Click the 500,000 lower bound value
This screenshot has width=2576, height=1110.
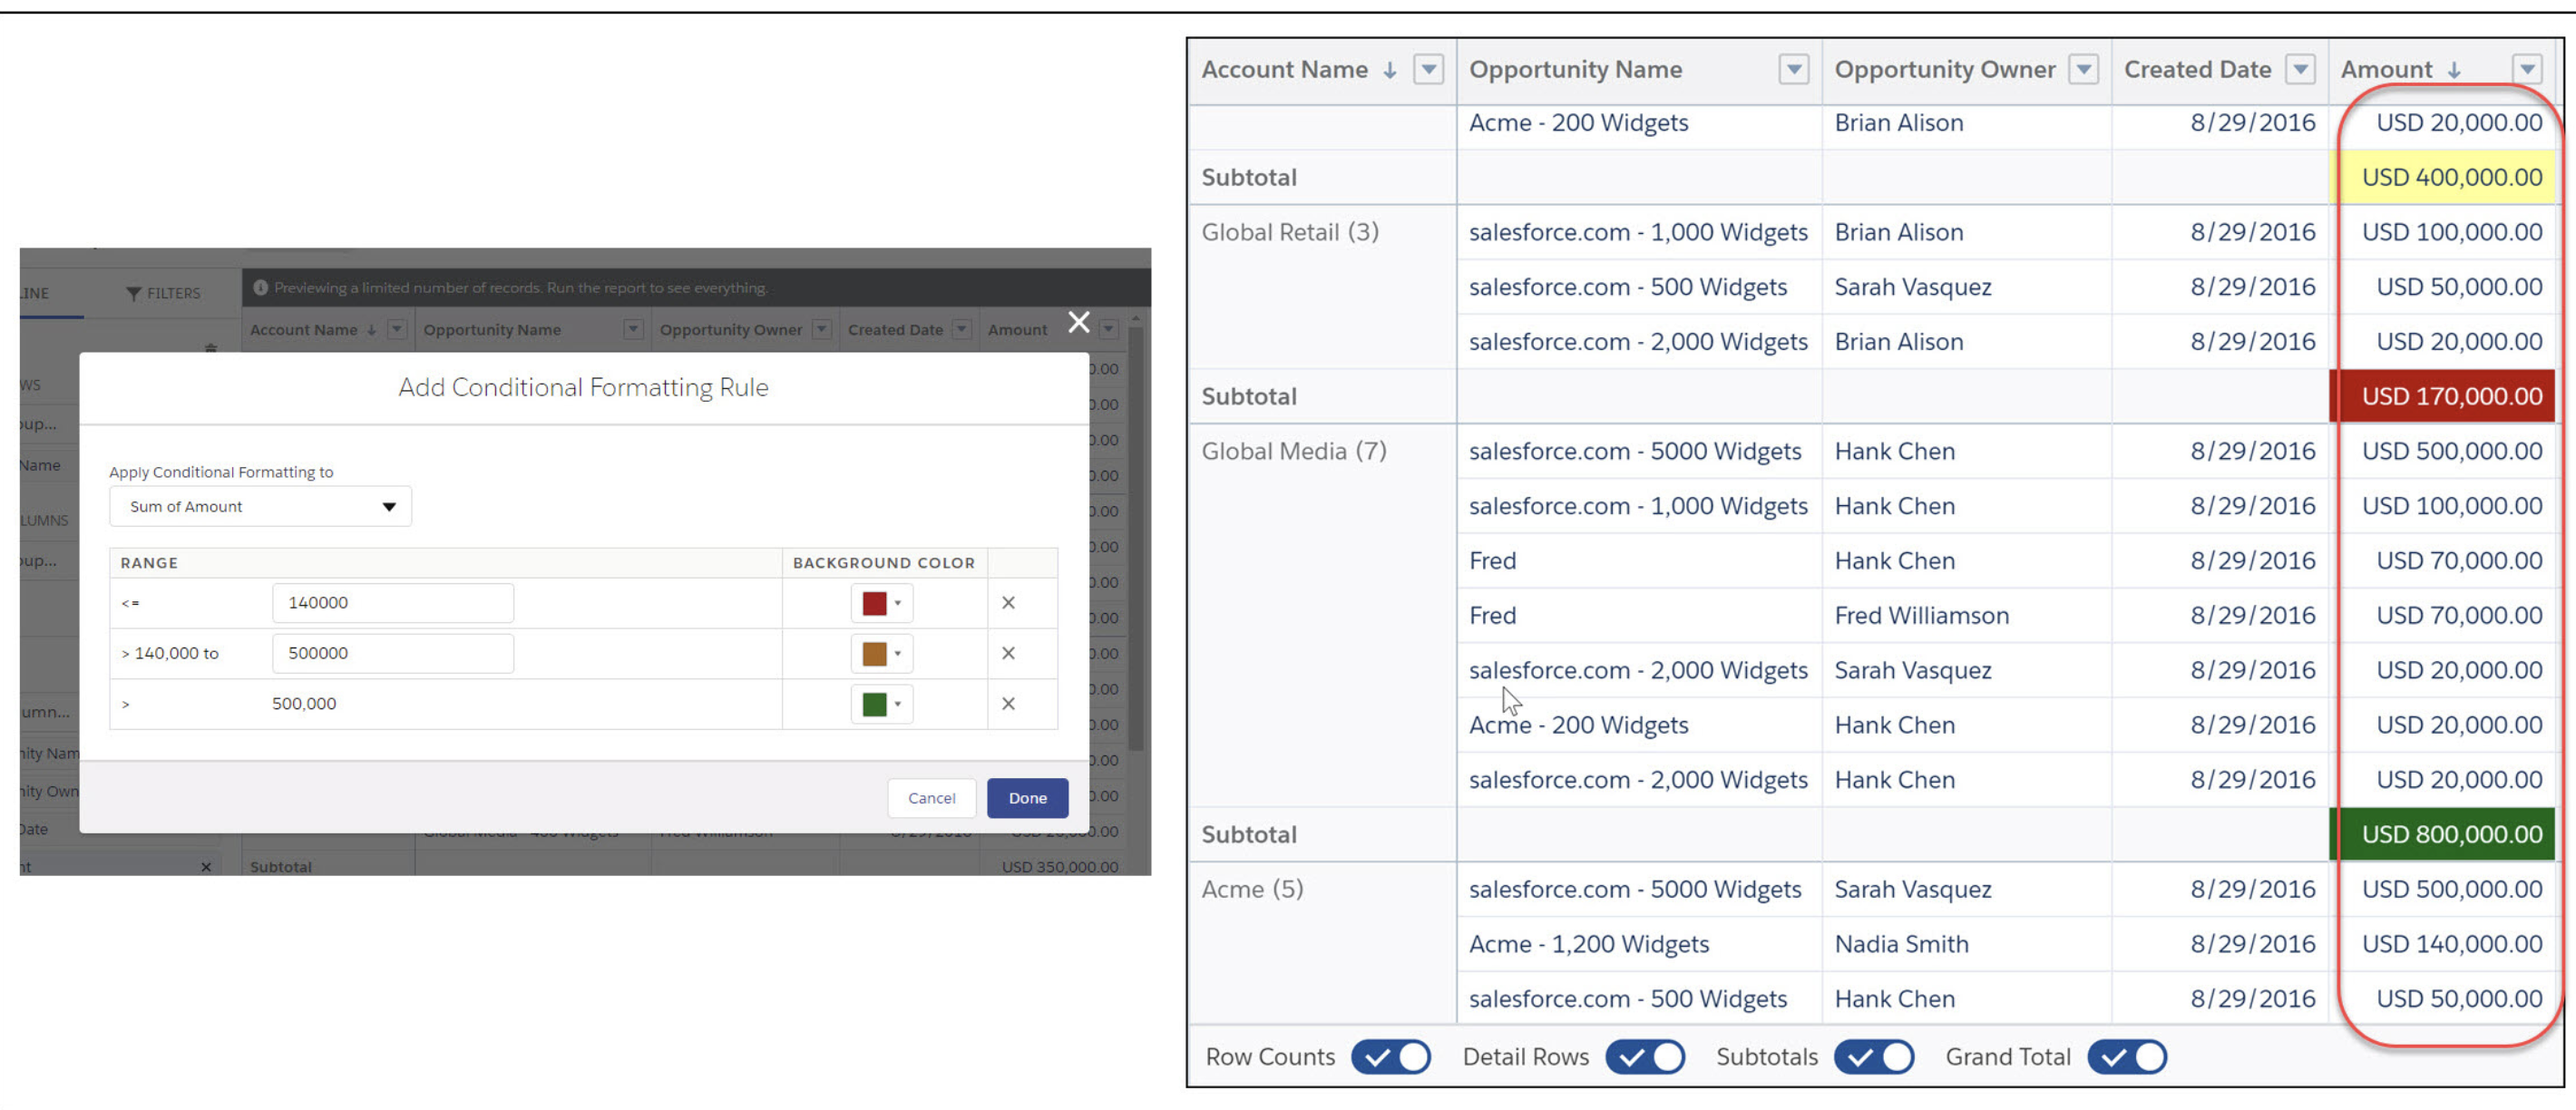click(304, 704)
